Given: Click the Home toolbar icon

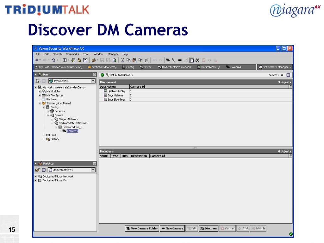Looking at the screenshot, I should [x=79, y=60].
